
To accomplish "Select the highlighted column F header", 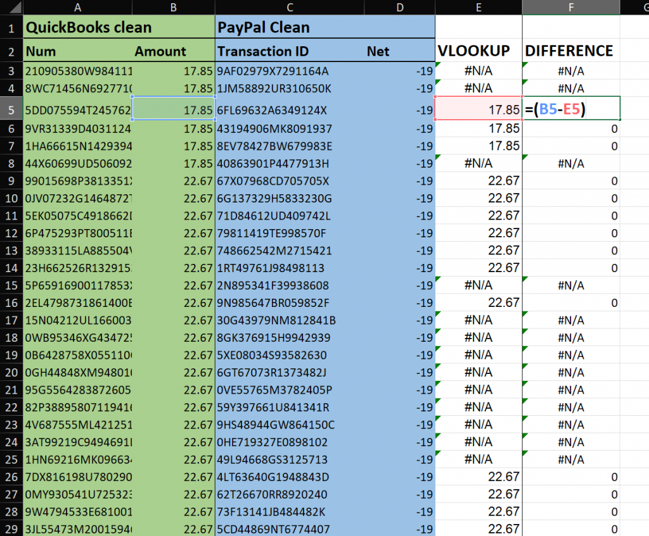I will pyautogui.click(x=571, y=7).
